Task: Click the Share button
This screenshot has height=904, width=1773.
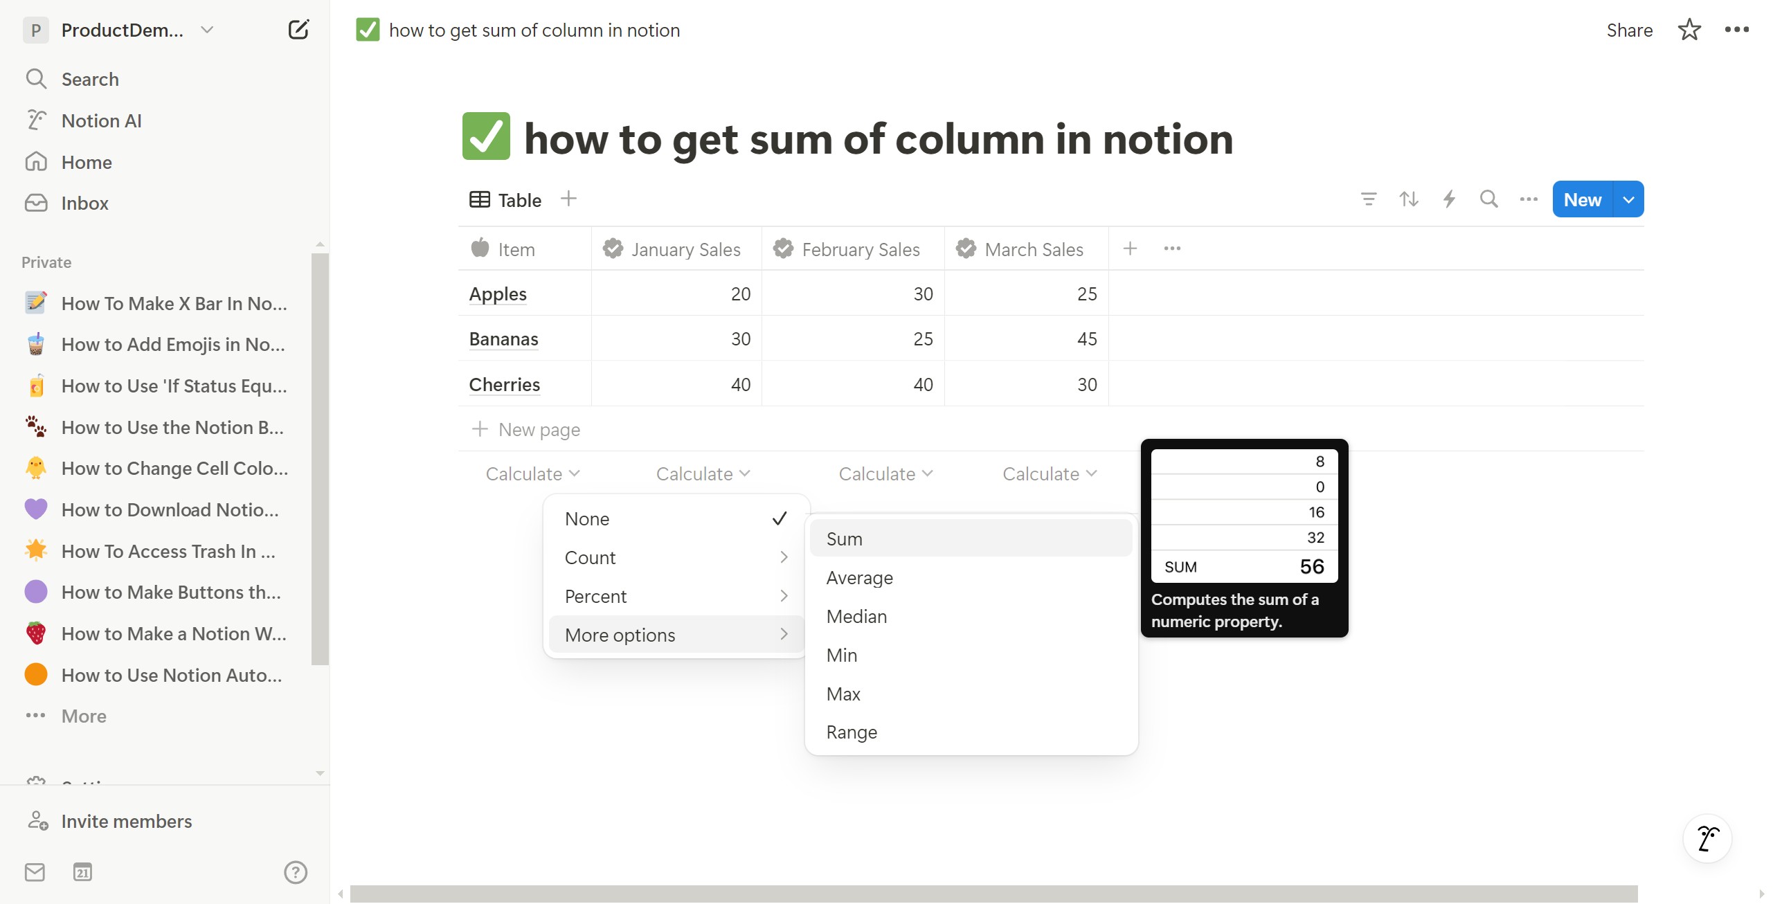Action: pos(1629,30)
